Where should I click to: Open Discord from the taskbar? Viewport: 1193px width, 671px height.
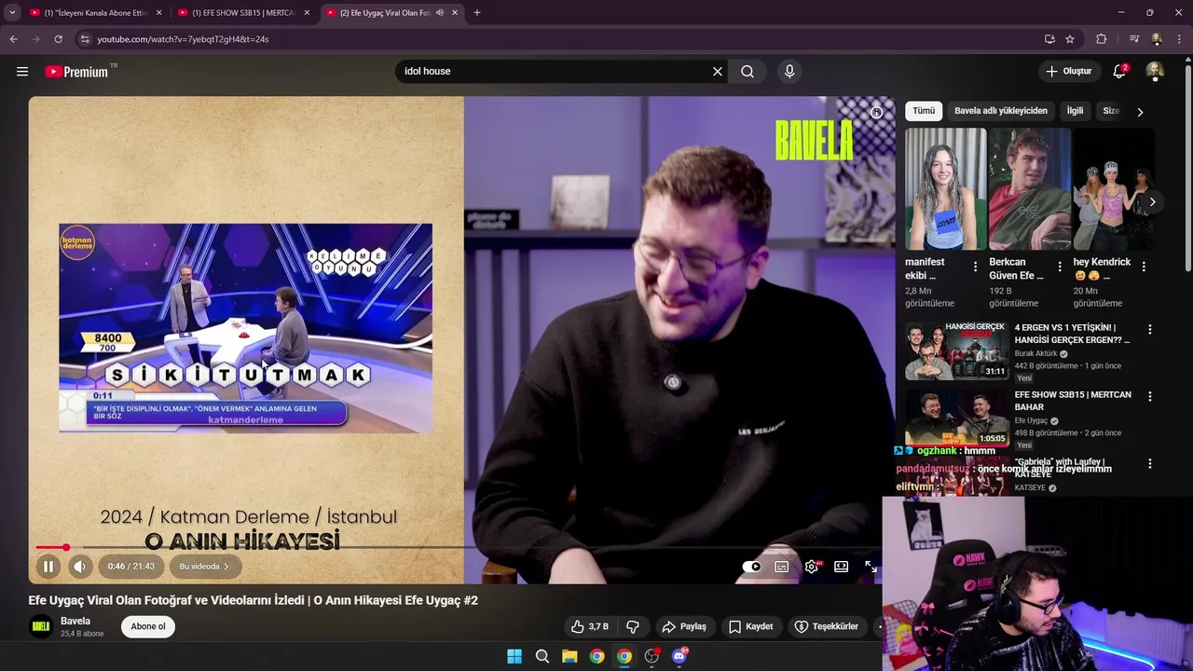679,656
